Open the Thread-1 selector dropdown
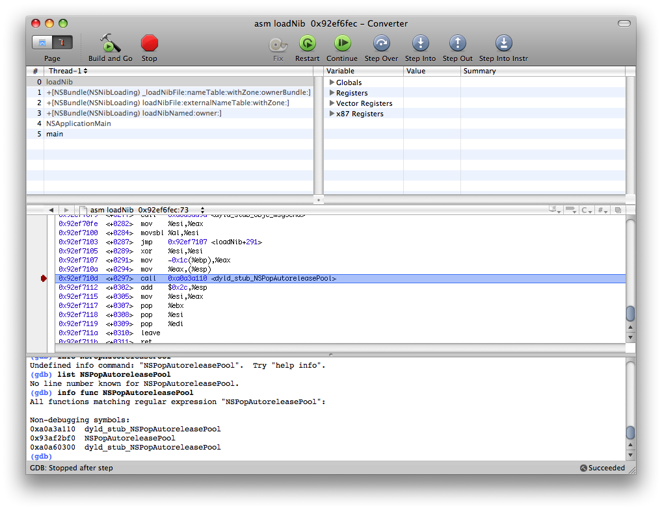Viewport: 662px width, 510px height. coord(68,71)
